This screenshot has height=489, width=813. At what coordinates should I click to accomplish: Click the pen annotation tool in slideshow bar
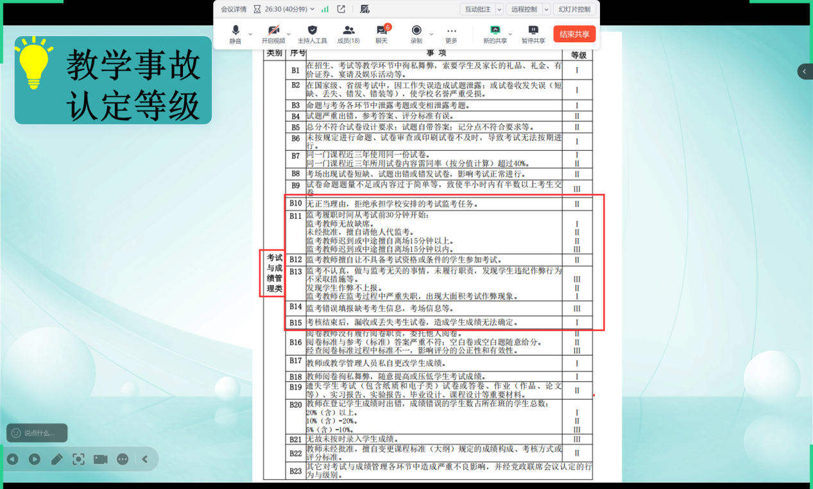(x=57, y=459)
